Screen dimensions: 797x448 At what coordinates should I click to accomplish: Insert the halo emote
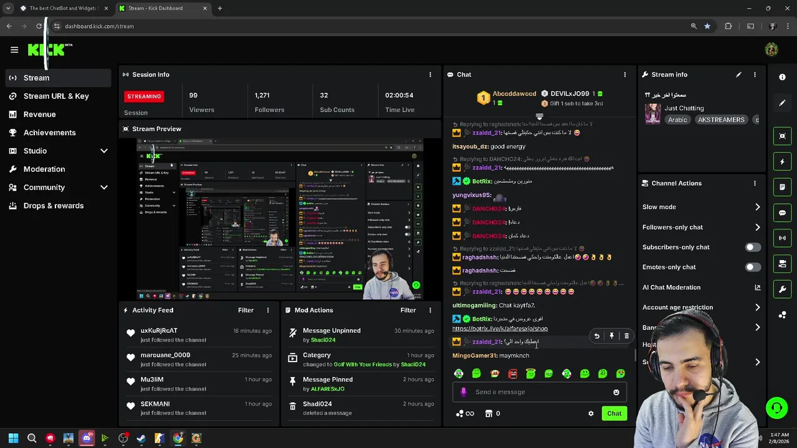click(x=531, y=373)
